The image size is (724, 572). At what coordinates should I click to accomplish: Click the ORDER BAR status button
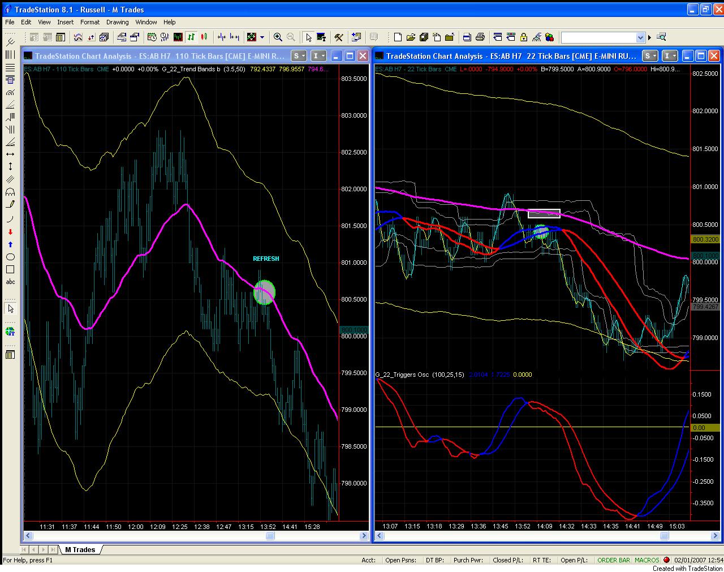point(613,560)
